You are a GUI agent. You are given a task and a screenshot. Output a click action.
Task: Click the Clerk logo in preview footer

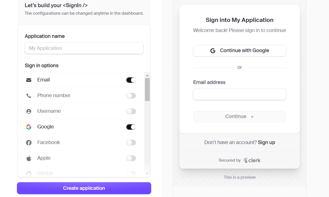tap(252, 160)
